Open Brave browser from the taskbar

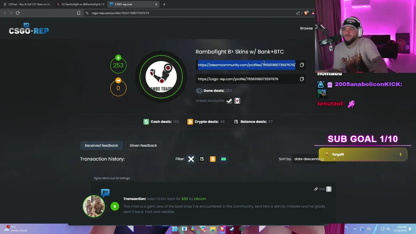[x=222, y=229]
